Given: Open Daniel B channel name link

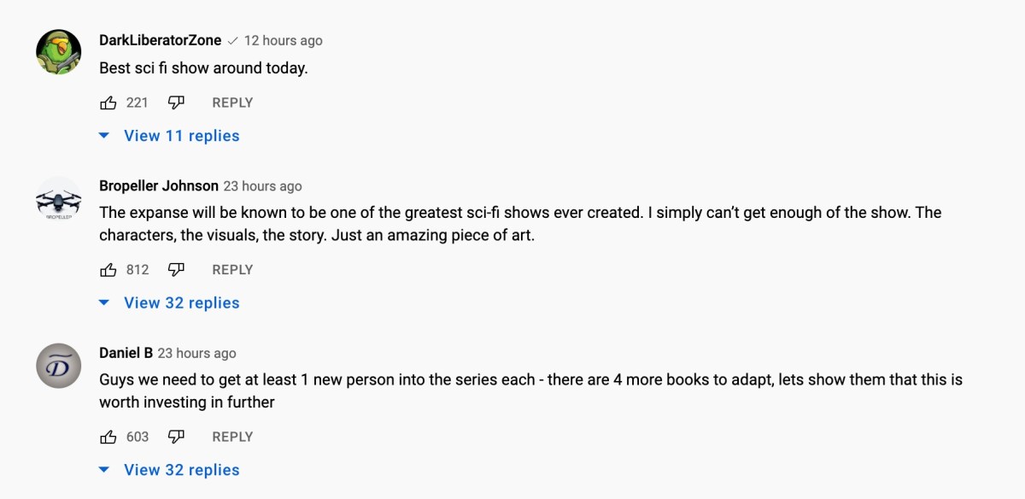Looking at the screenshot, I should pos(126,353).
